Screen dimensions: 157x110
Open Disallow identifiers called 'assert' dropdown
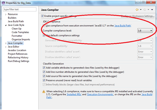pos(145,52)
